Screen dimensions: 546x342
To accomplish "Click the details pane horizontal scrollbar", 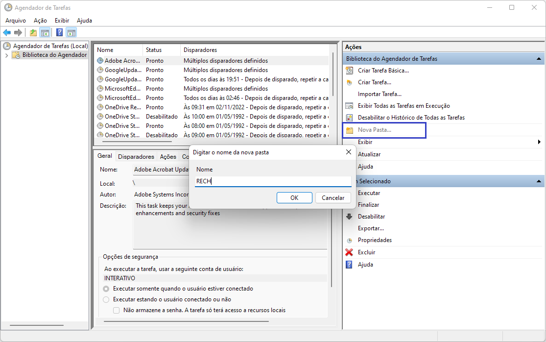I will [186, 321].
